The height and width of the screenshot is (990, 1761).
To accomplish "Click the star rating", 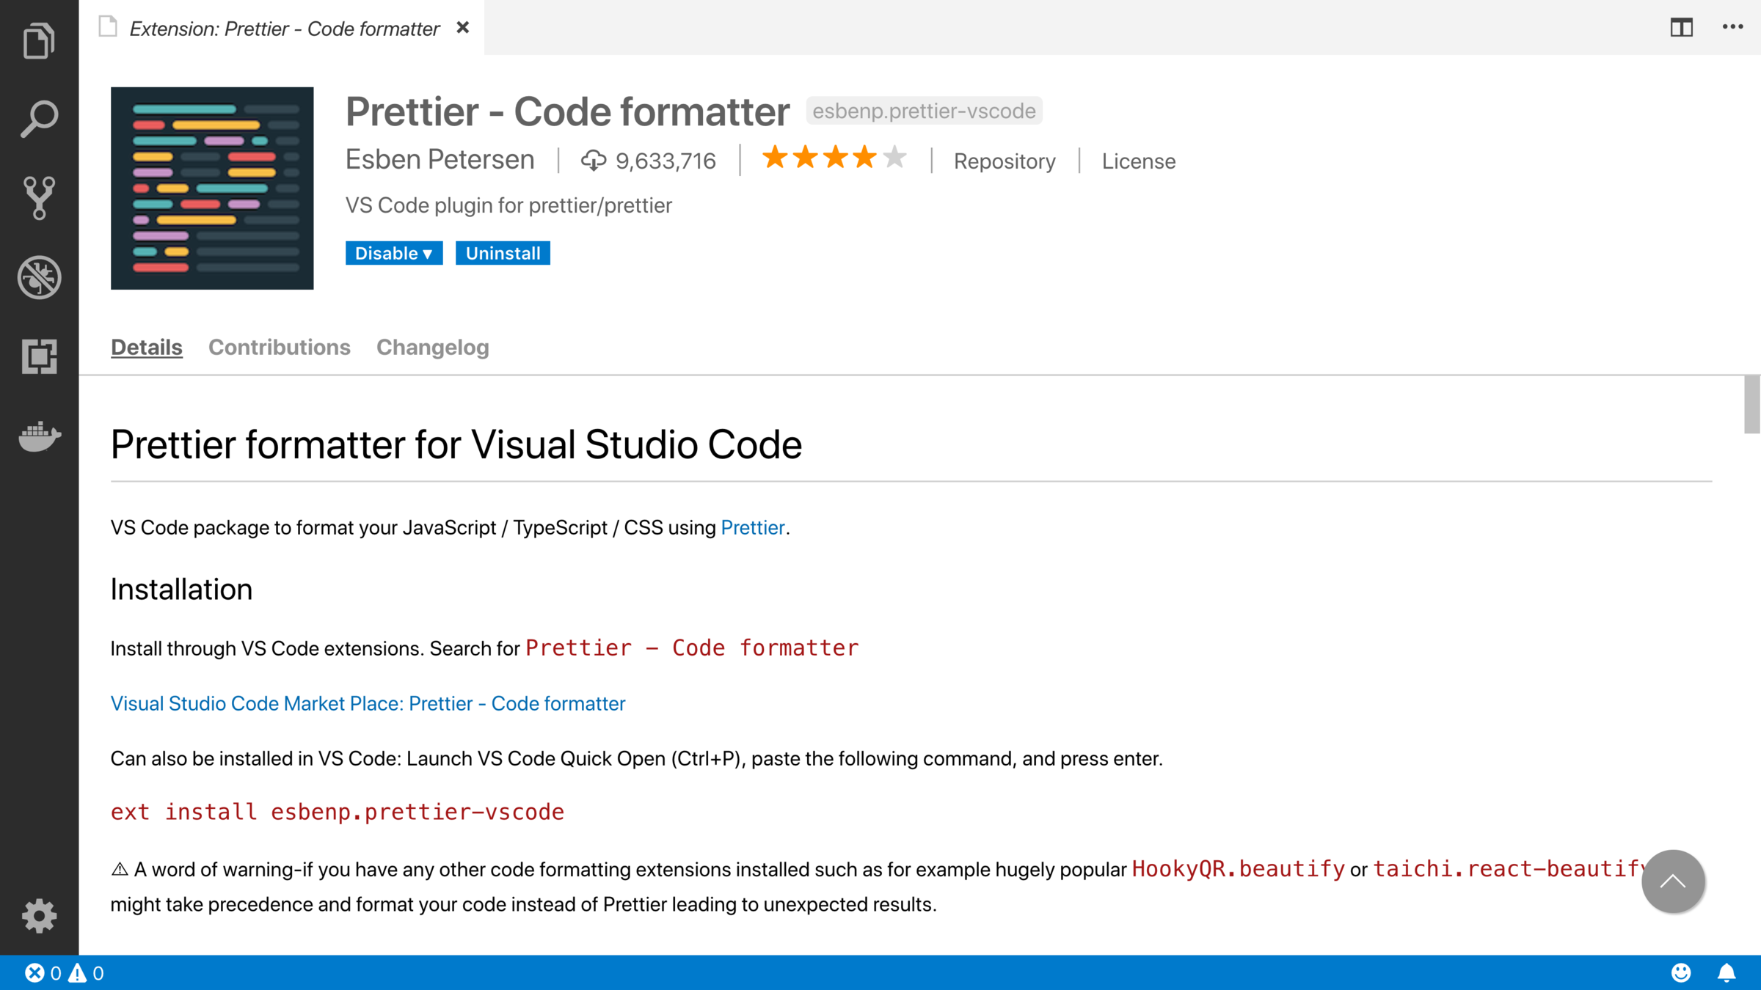I will [834, 158].
